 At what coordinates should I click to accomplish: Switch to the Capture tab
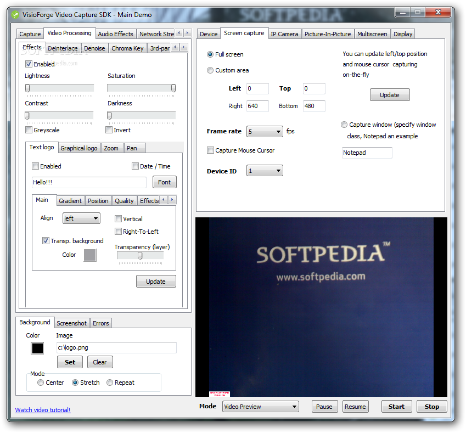pos(30,34)
